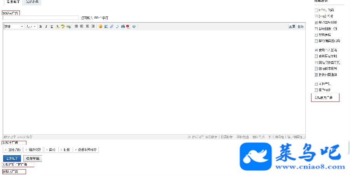Screen dimensions: 350x175
Task: Open the font size dropdown
Action: coord(31,26)
